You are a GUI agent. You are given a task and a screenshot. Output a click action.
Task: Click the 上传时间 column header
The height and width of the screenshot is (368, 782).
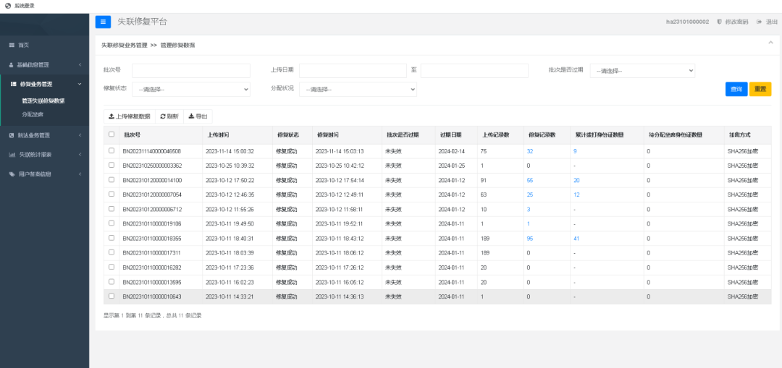coord(219,135)
